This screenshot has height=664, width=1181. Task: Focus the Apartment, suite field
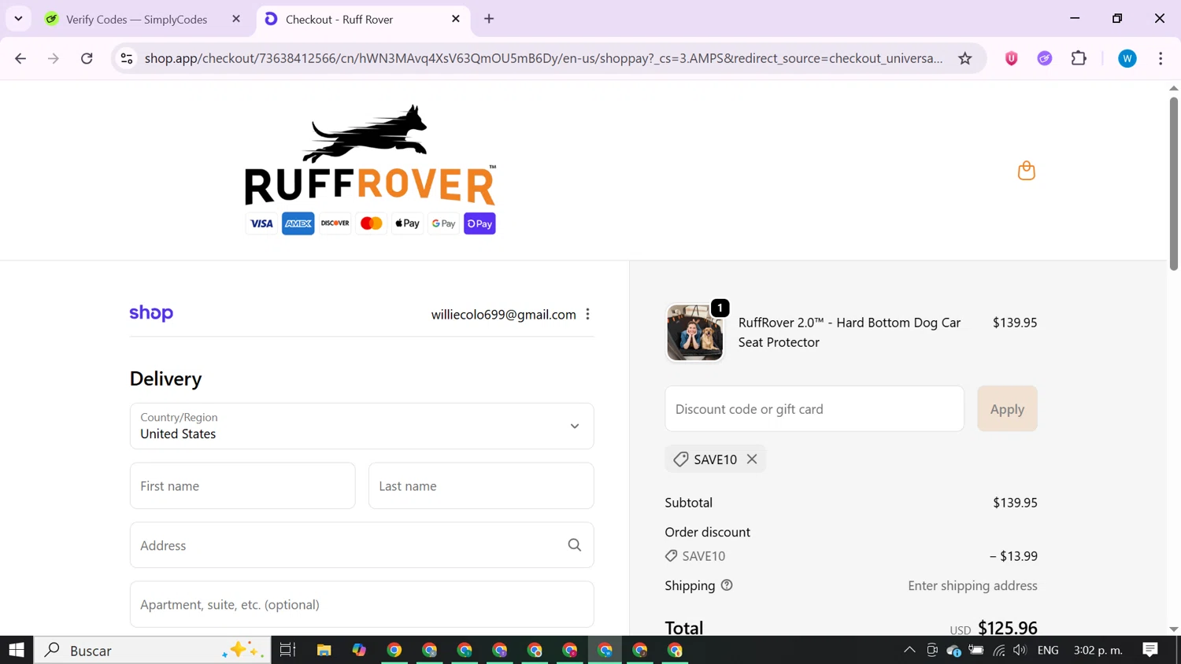[x=362, y=604]
